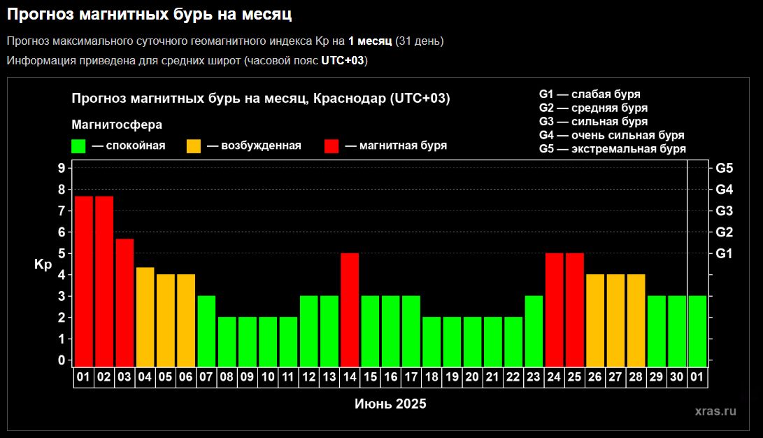Click the yellow 'возбужденная' legend swatch

click(194, 146)
